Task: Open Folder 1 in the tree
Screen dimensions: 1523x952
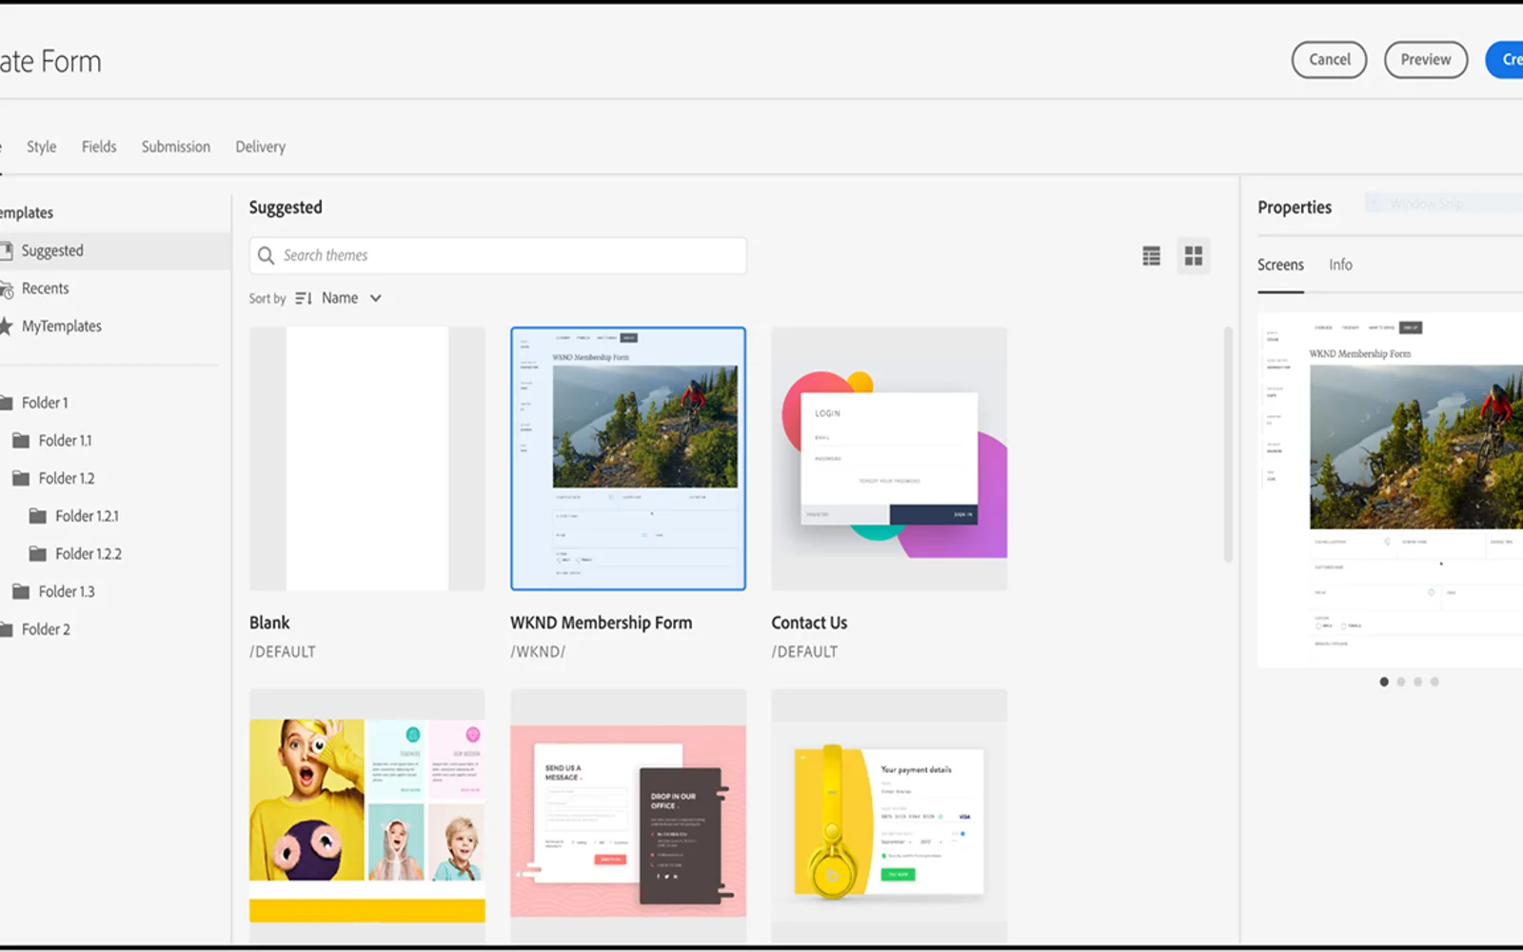Action: point(45,403)
